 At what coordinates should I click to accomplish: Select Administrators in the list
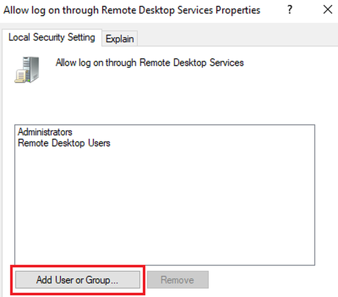[x=45, y=132]
